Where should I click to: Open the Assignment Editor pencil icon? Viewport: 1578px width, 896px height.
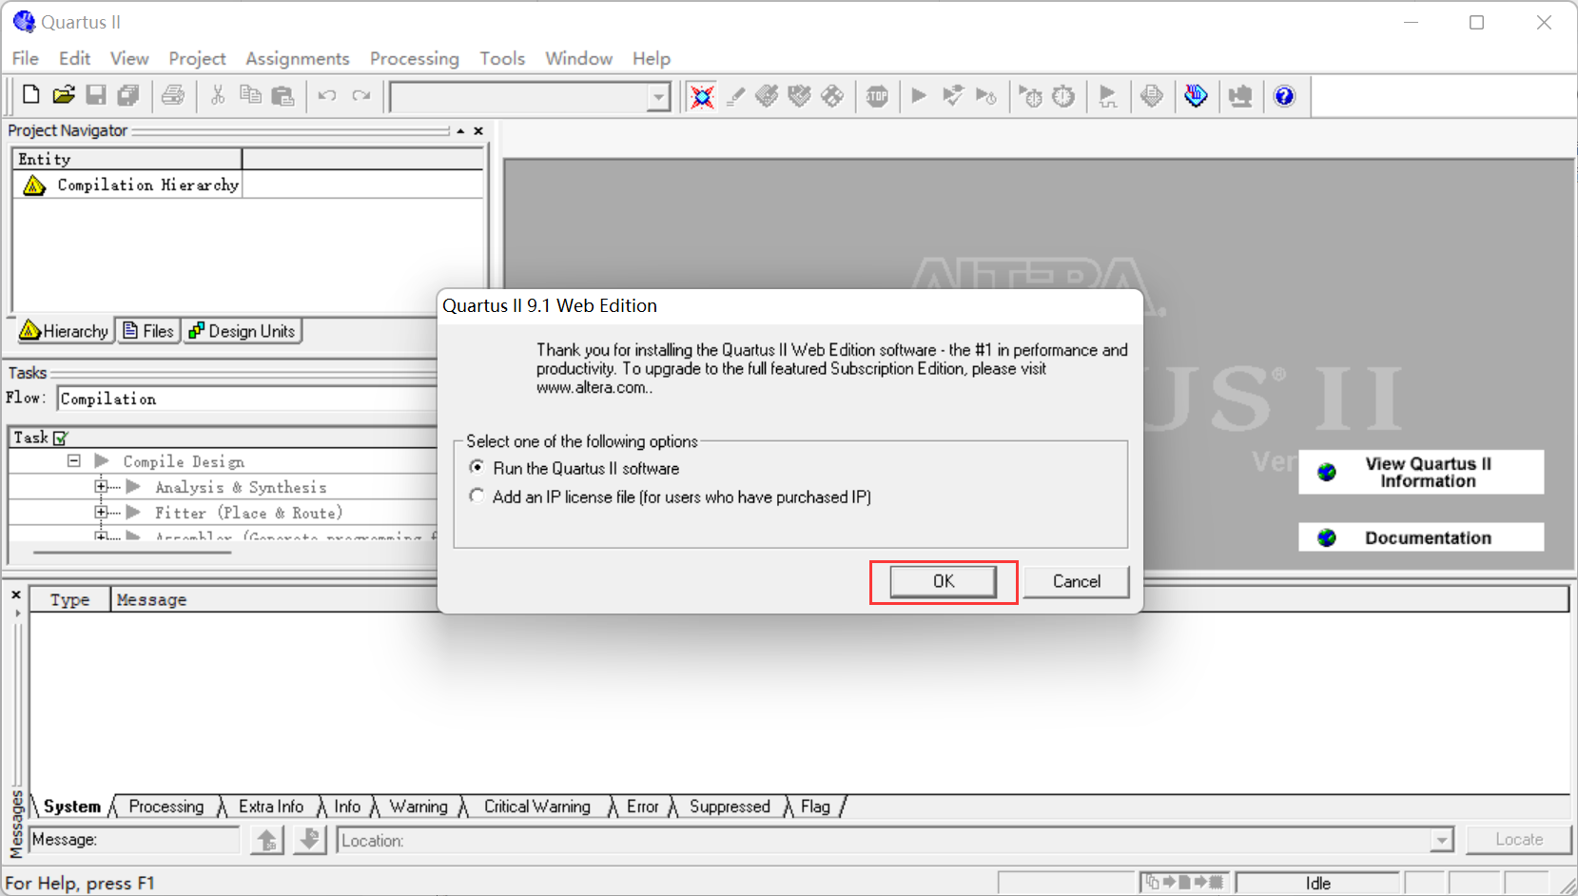pyautogui.click(x=734, y=95)
